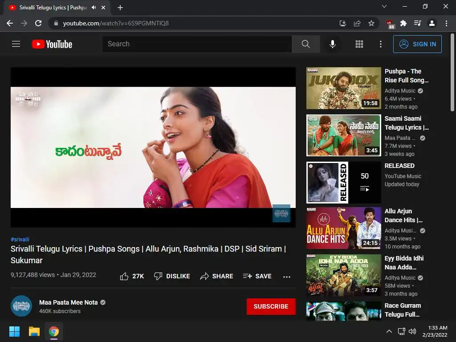Open File Explorer from taskbar
This screenshot has height=342, width=456.
(34, 331)
